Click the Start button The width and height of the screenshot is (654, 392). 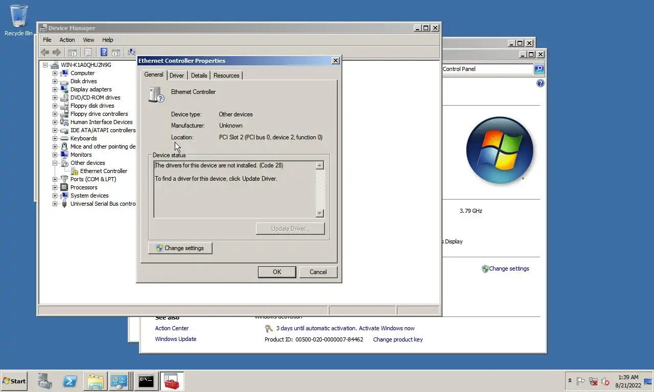pos(14,381)
